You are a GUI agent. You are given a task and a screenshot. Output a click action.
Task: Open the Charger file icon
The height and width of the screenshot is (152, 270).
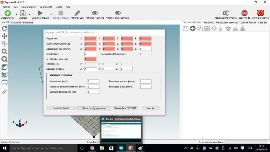pyautogui.click(x=23, y=13)
